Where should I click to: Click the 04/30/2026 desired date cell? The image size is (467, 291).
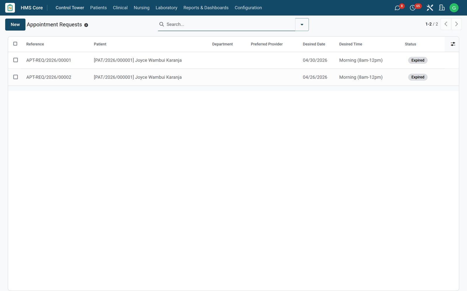(x=315, y=60)
